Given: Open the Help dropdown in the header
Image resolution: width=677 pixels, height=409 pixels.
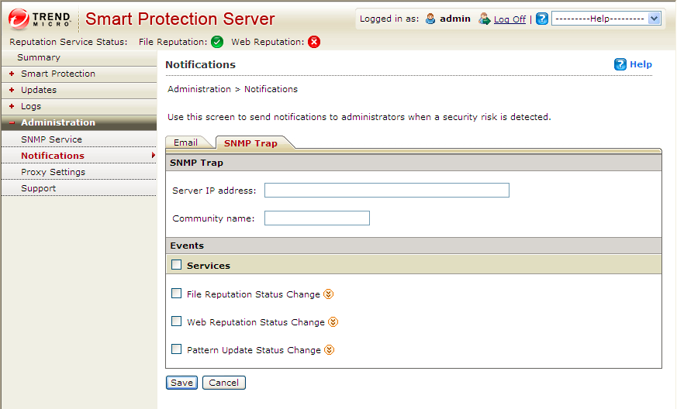Looking at the screenshot, I should 606,19.
